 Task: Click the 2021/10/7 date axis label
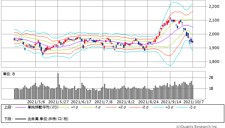point(194,102)
